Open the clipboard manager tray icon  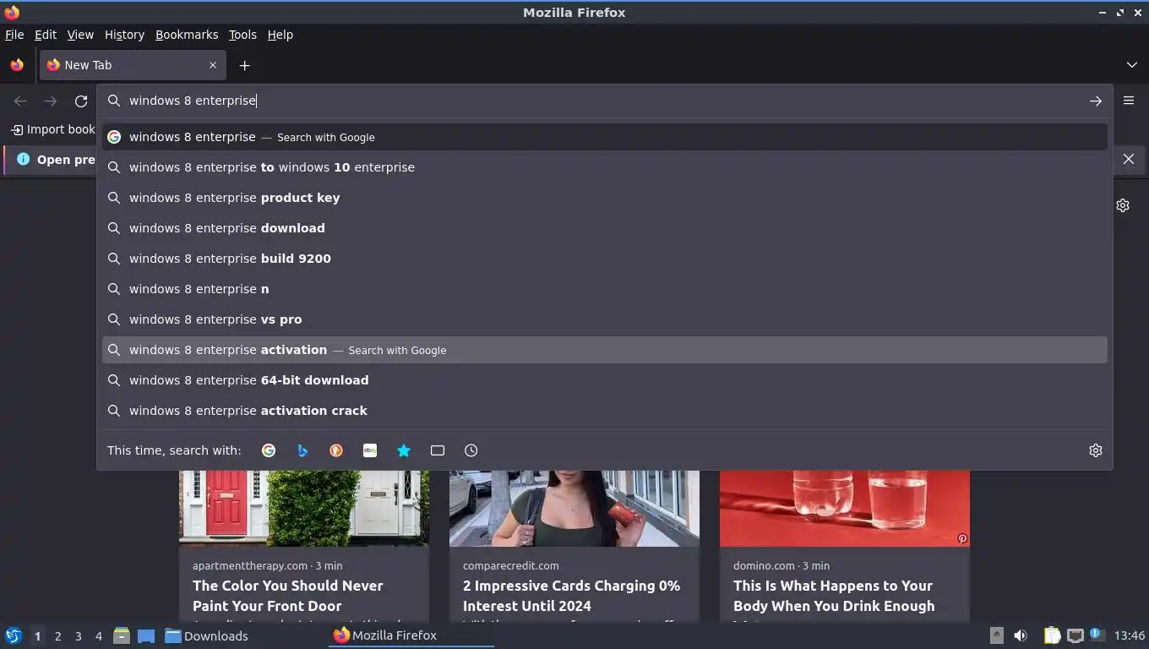coord(1052,635)
